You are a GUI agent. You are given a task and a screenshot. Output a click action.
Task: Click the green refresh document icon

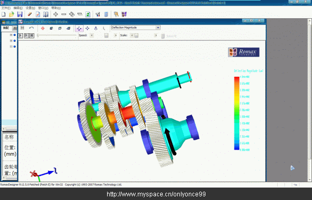pyautogui.click(x=88, y=15)
